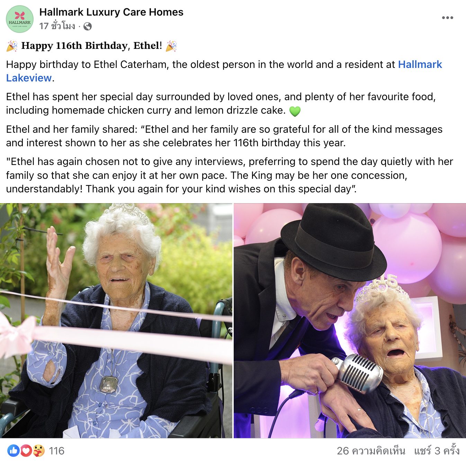Open the photo with the singer and microphone
Image resolution: width=466 pixels, height=461 pixels.
pyautogui.click(x=350, y=321)
